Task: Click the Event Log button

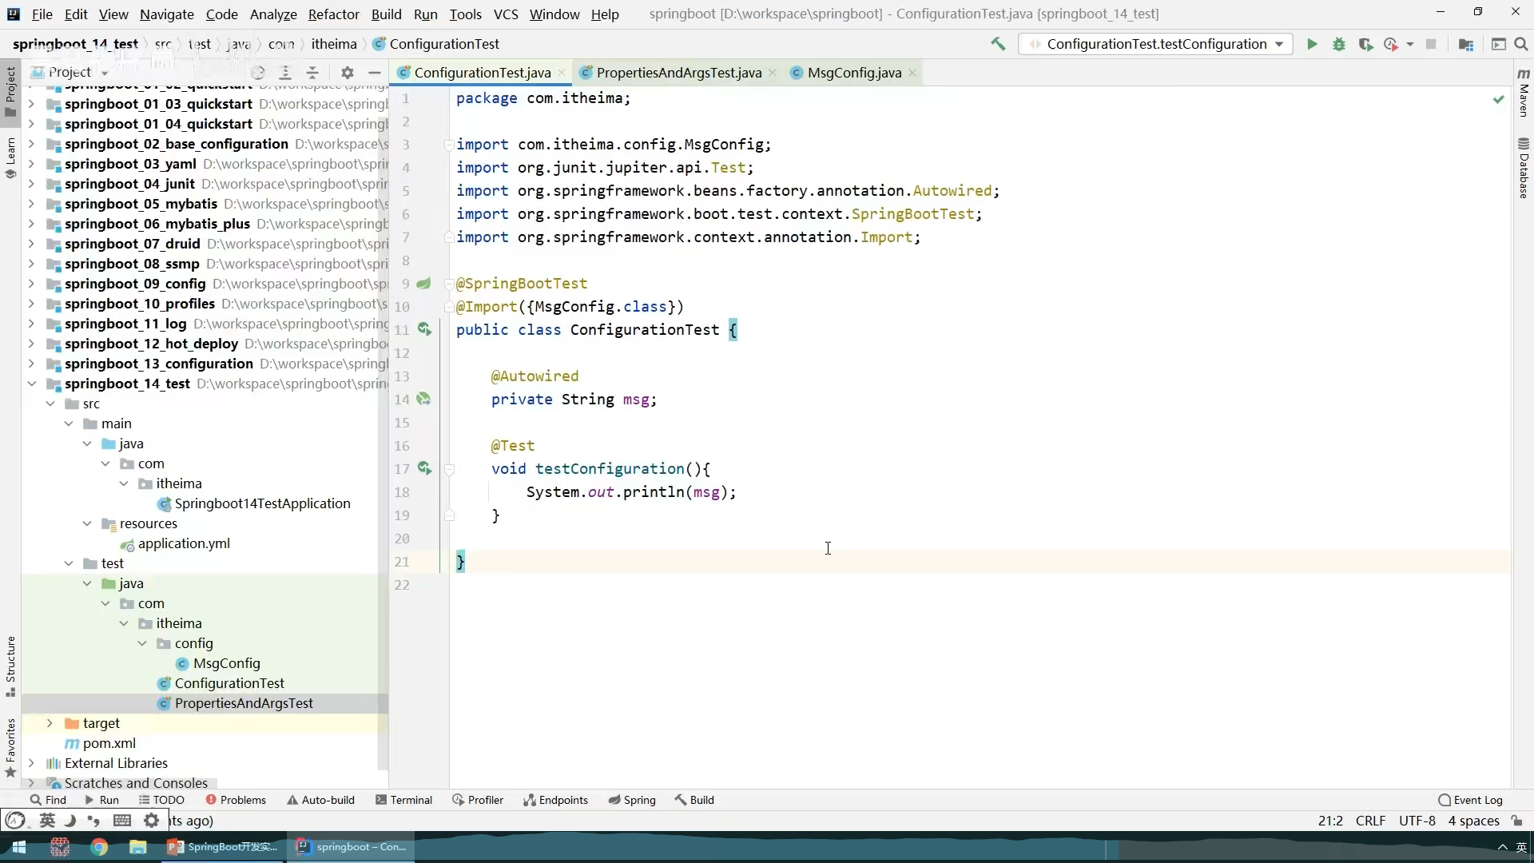Action: click(1470, 800)
